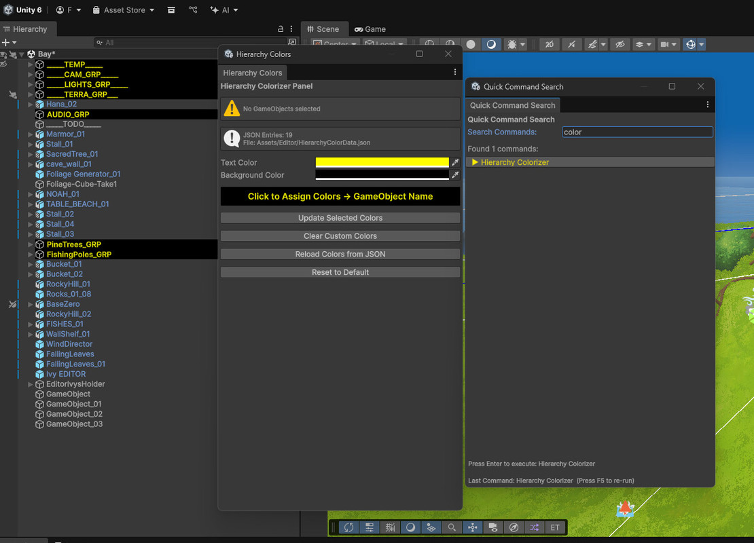Click the version control branch icon
Image resolution: width=754 pixels, height=543 pixels.
click(194, 10)
